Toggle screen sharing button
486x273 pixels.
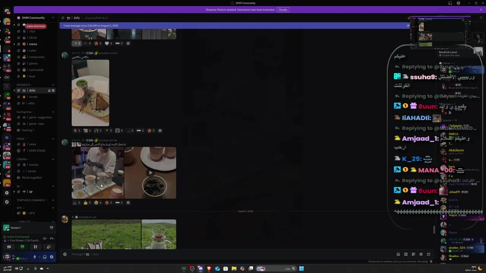click(x=22, y=247)
